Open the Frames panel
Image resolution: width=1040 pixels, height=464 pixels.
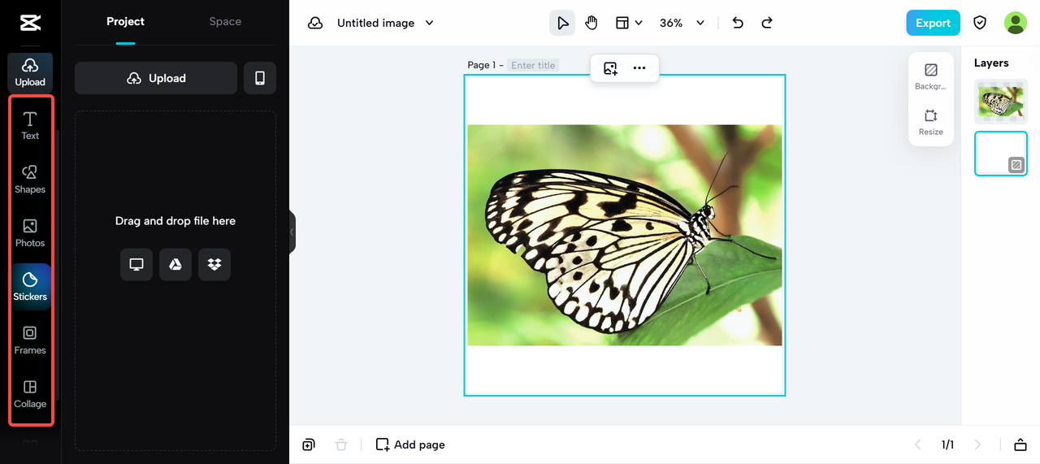(30, 340)
